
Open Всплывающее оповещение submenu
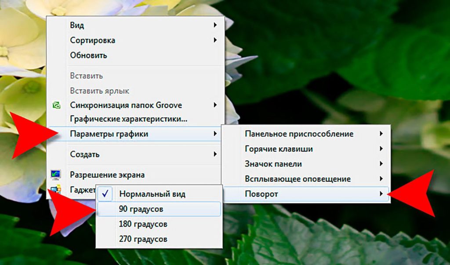pyautogui.click(x=298, y=179)
